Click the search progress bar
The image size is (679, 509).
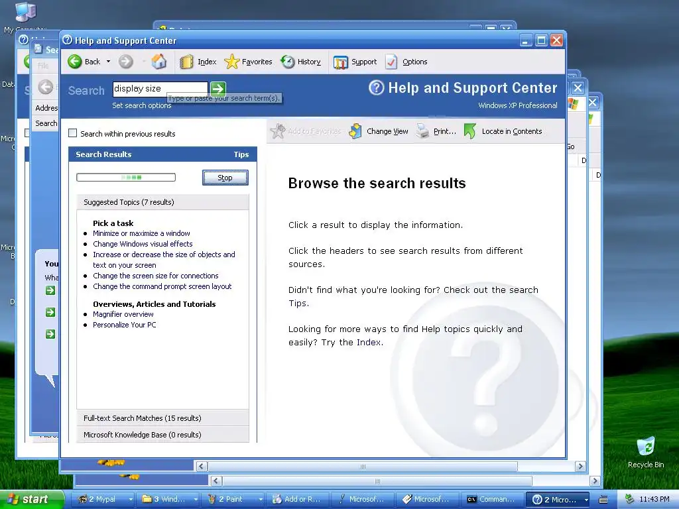coord(126,177)
